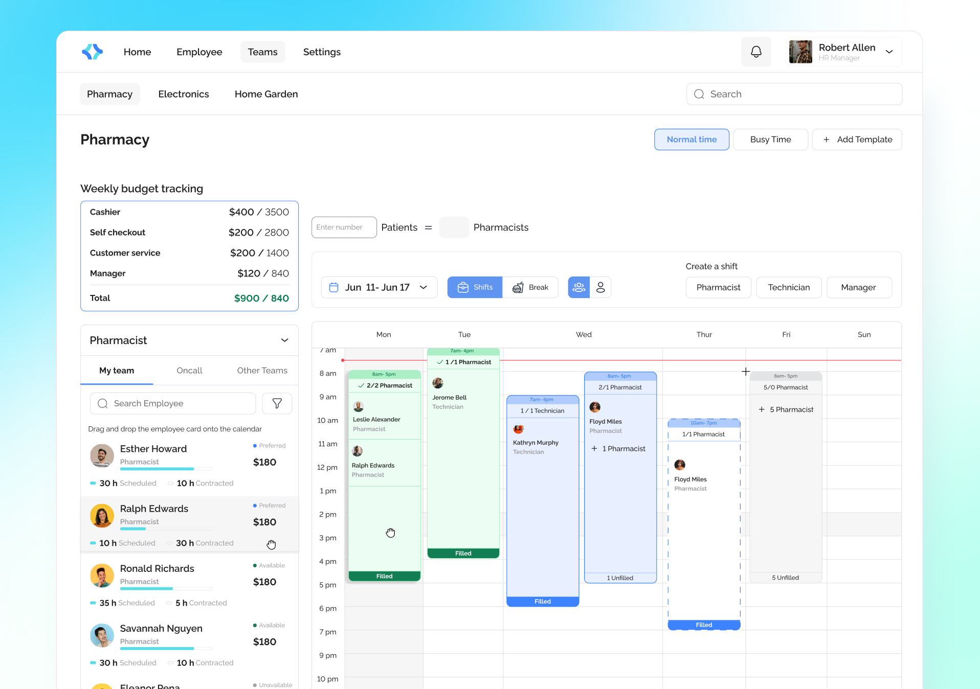
Task: Click the 5 Unfilled label
Action: (785, 578)
